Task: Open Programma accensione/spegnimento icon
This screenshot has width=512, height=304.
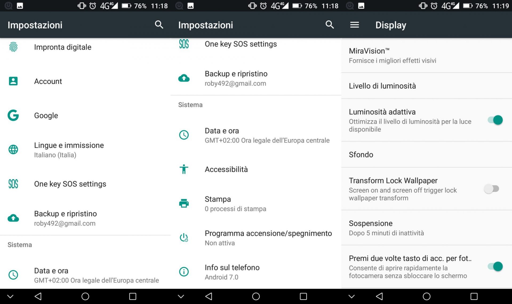Action: [x=184, y=237]
